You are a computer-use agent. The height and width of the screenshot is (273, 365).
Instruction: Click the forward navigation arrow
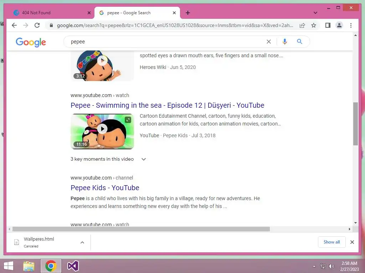point(26,25)
